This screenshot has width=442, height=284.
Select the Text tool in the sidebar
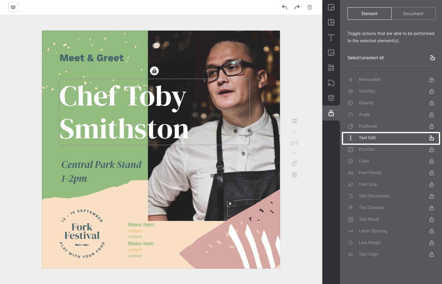pos(331,37)
